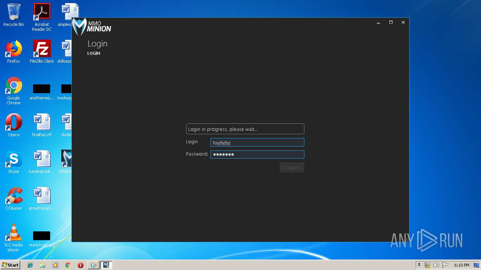This screenshot has width=481, height=270.
Task: Select the anotherreq file on desktop
Action: click(42, 92)
